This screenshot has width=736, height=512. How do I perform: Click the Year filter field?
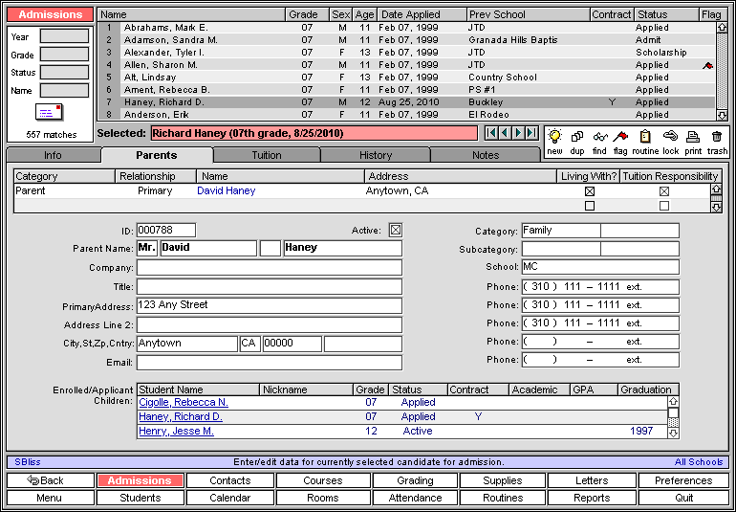tap(64, 36)
